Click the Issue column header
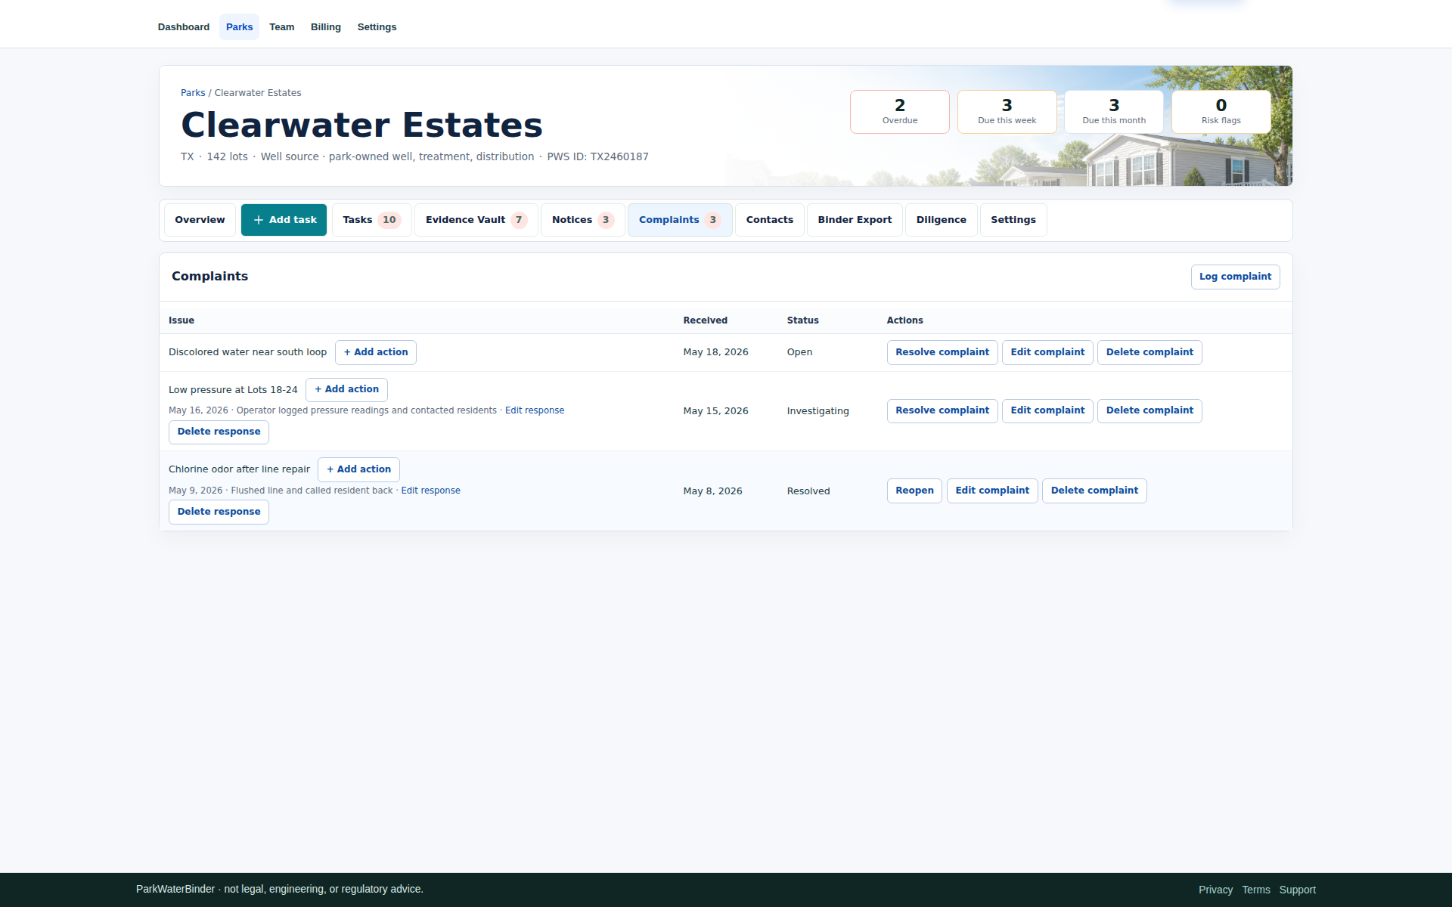This screenshot has width=1452, height=907. click(x=181, y=320)
